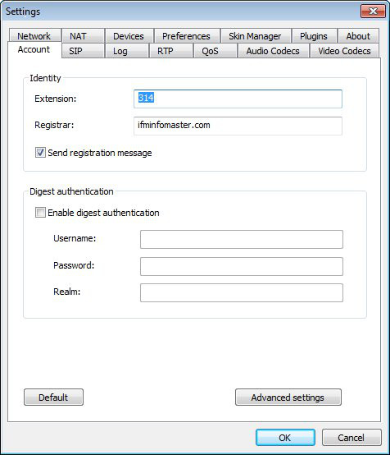Switch to the Network tab
The height and width of the screenshot is (455, 390).
tap(34, 36)
